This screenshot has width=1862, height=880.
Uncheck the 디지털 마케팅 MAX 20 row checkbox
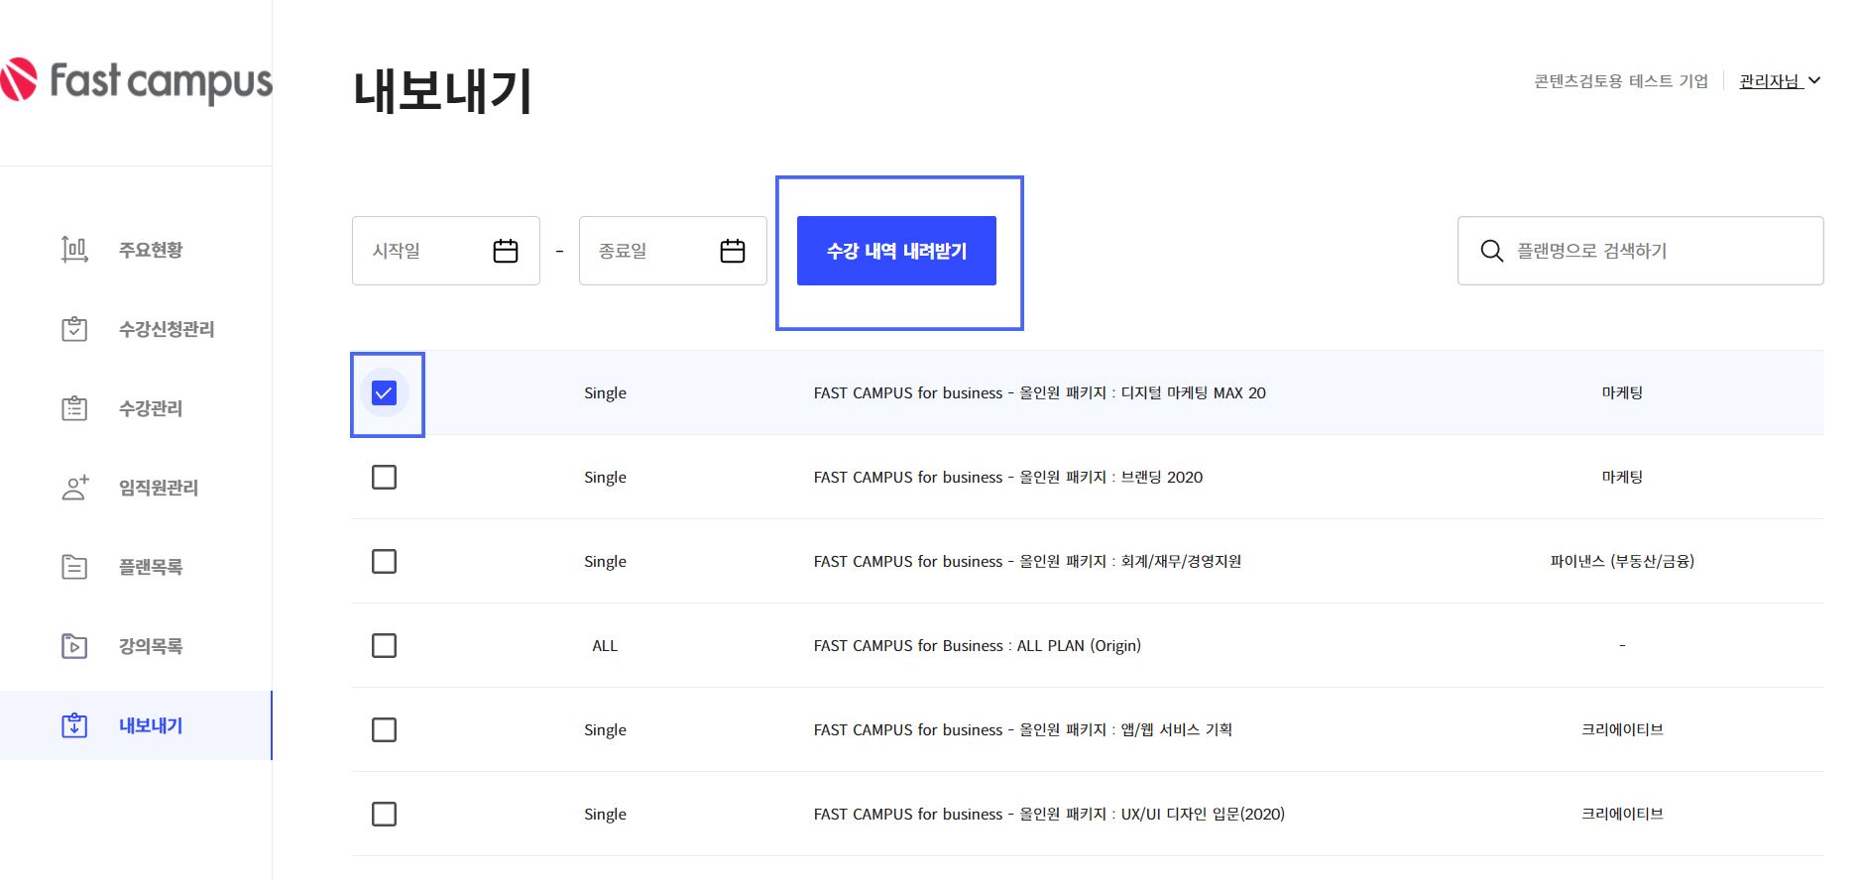click(x=384, y=393)
